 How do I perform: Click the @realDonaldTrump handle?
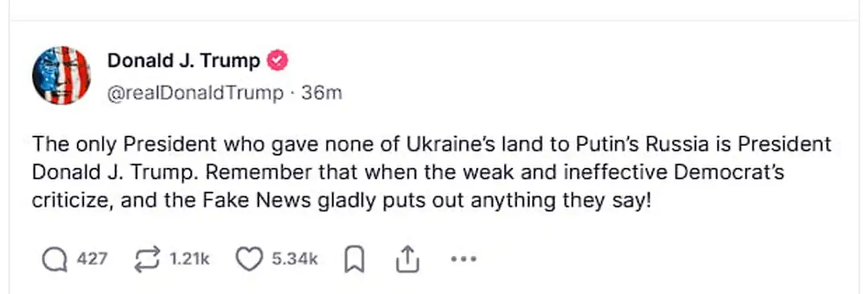[x=195, y=93]
